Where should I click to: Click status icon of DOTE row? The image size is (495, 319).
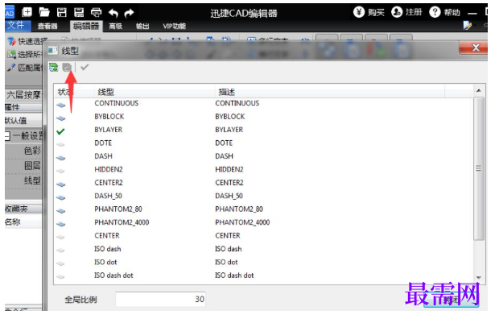pos(61,145)
